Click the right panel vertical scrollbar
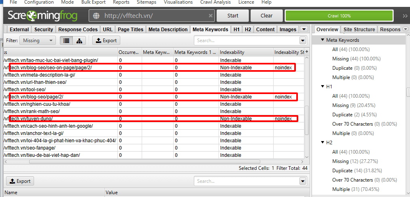This screenshot has width=410, height=197. pos(408,92)
